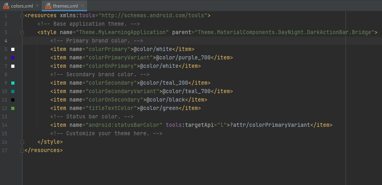
Task: Collapse the resources tag fold on line 1
Action: click(x=22, y=16)
